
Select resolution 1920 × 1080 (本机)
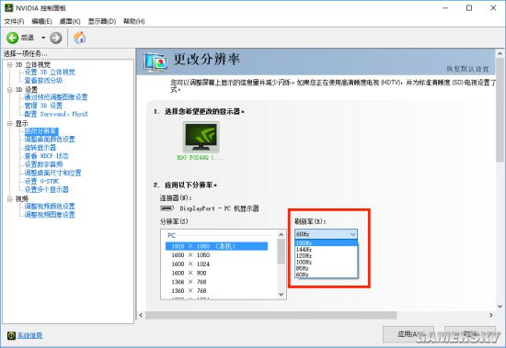(216, 246)
